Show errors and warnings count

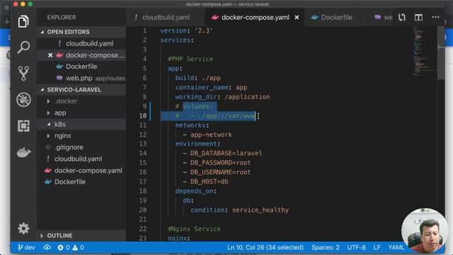(x=71, y=247)
